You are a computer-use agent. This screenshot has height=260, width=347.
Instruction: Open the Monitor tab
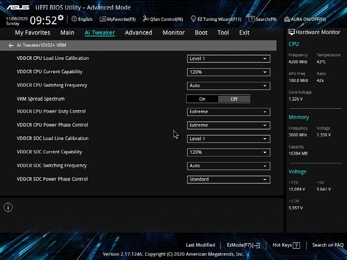click(x=174, y=33)
